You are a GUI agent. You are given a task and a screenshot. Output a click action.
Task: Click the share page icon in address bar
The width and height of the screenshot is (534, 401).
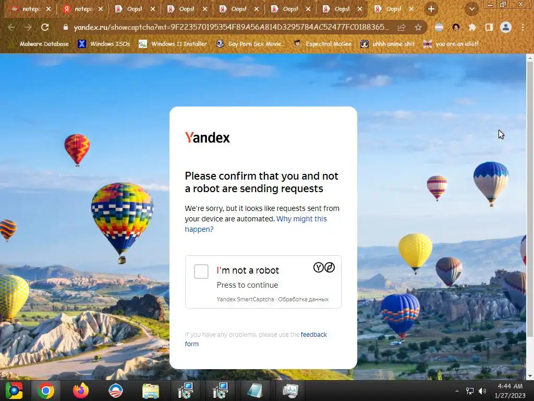pos(402,27)
